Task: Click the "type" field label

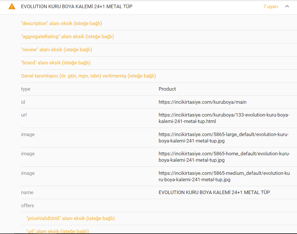Action: point(26,89)
